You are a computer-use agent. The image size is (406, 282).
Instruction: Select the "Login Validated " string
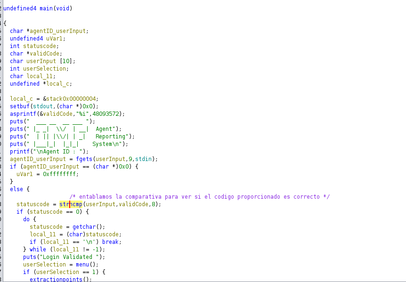pyautogui.click(x=71, y=257)
